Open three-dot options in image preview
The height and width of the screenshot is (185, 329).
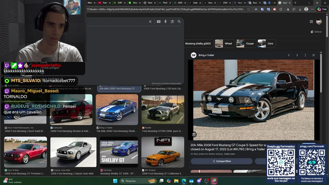(x=305, y=55)
